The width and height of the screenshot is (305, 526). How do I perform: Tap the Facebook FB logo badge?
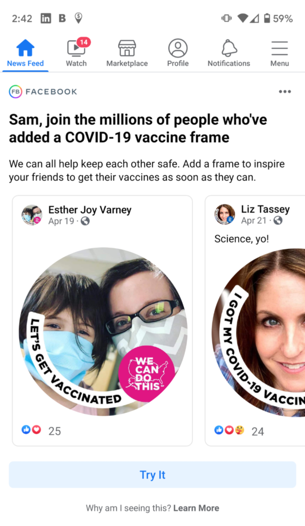[x=15, y=91]
